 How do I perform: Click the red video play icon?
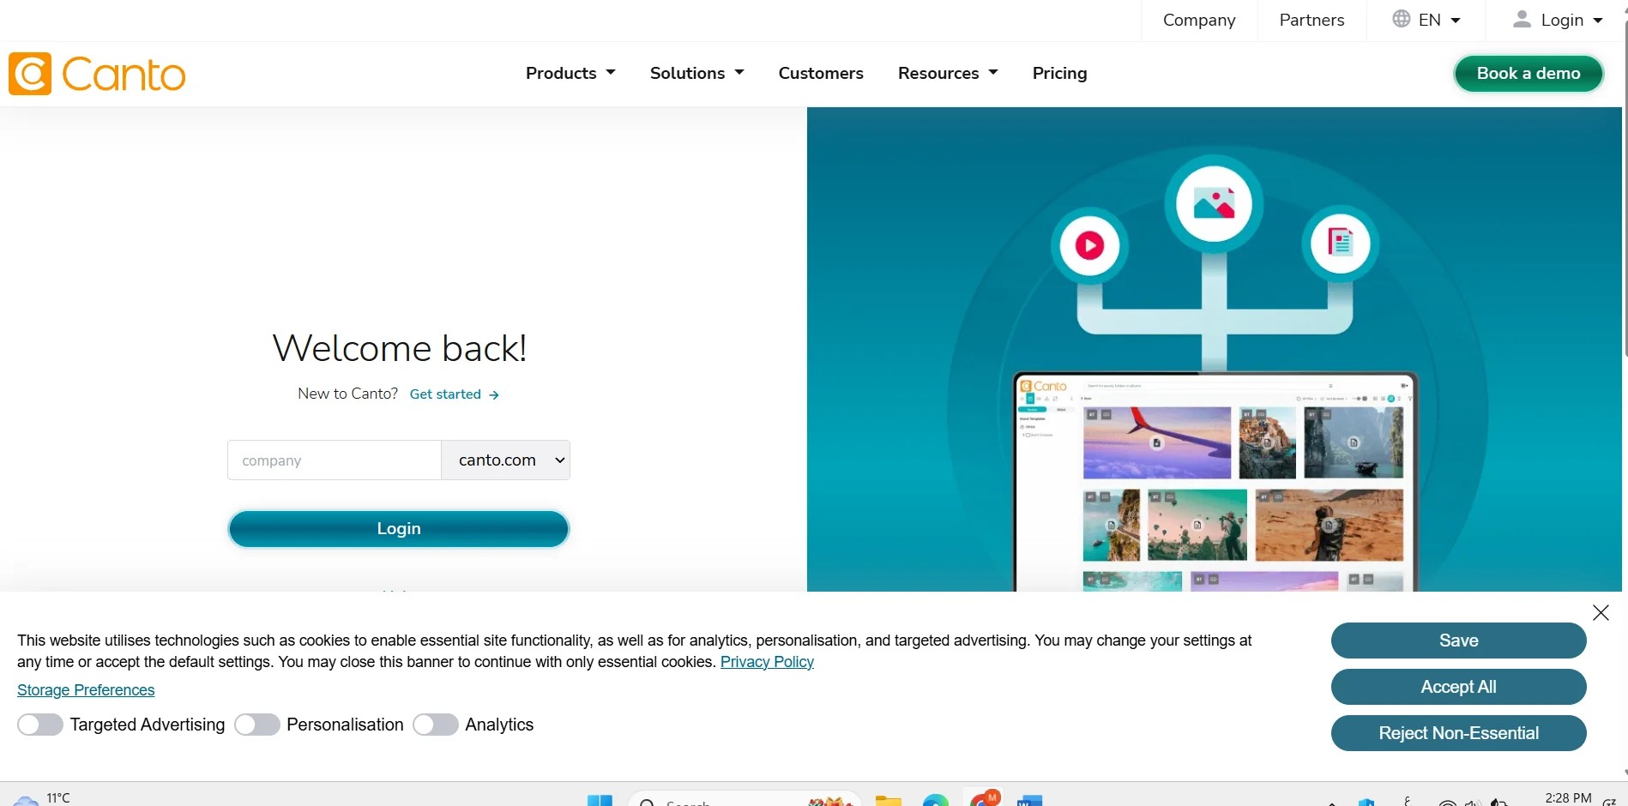[x=1089, y=246]
